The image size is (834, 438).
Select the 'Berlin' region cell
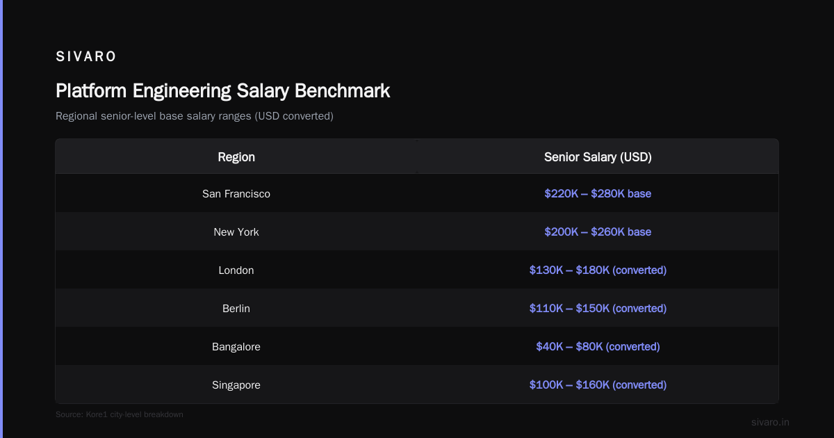pos(236,309)
